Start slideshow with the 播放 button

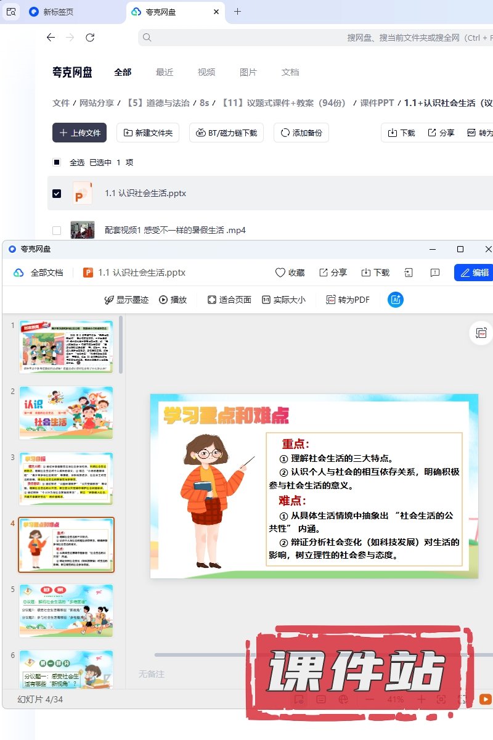[x=173, y=300]
